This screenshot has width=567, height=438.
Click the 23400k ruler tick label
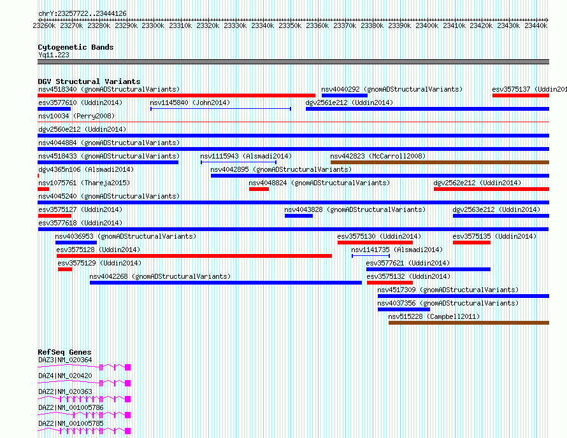click(x=427, y=25)
